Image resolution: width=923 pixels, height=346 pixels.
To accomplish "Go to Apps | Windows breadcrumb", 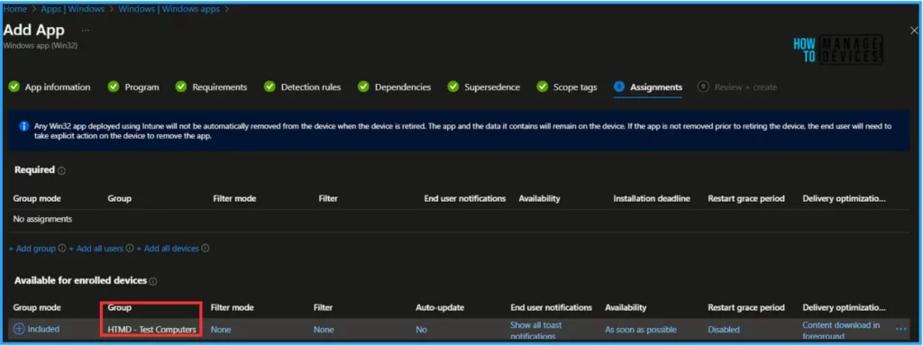I will click(x=72, y=9).
